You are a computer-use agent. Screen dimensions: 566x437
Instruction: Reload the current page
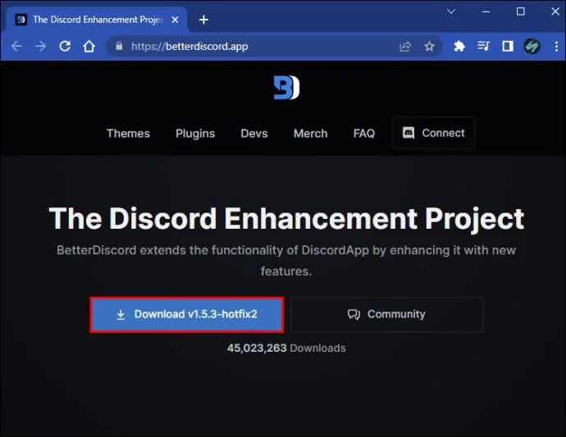[x=65, y=46]
